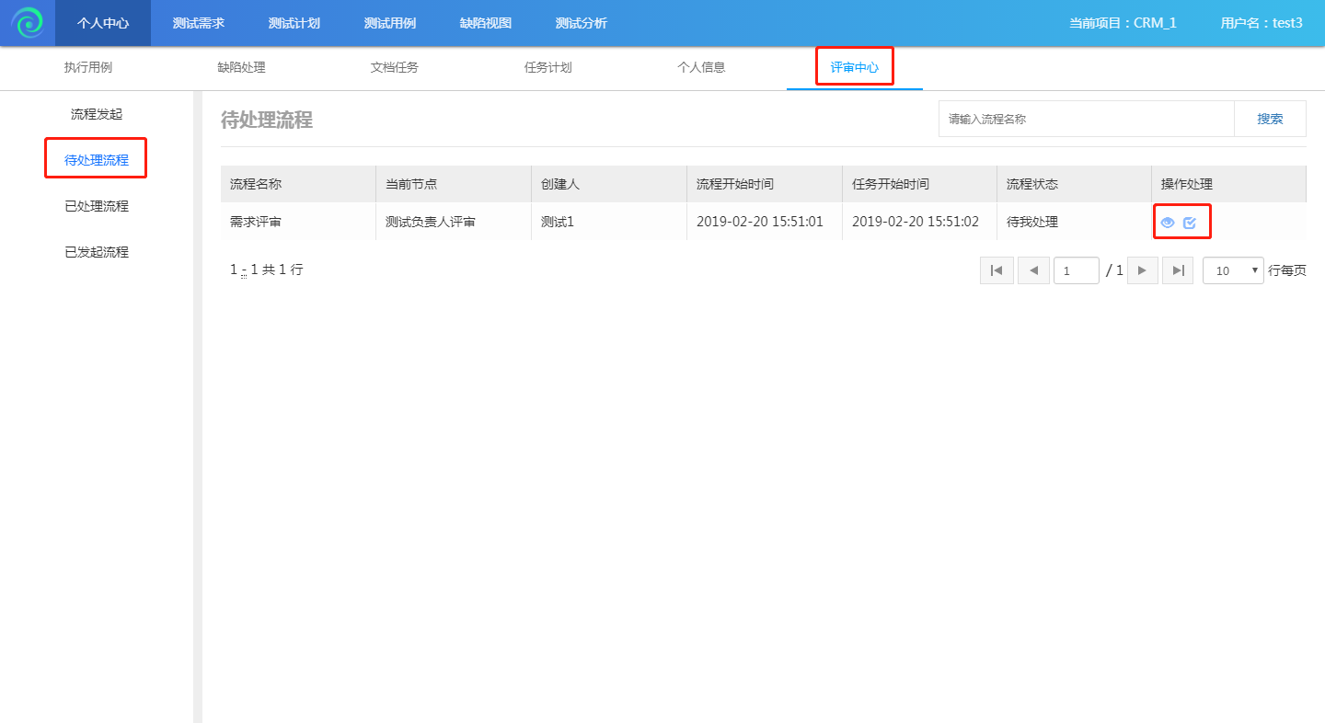Viewport: 1325px width, 723px height.
Task: Switch to the 缺陷处理 tab
Action: (241, 67)
